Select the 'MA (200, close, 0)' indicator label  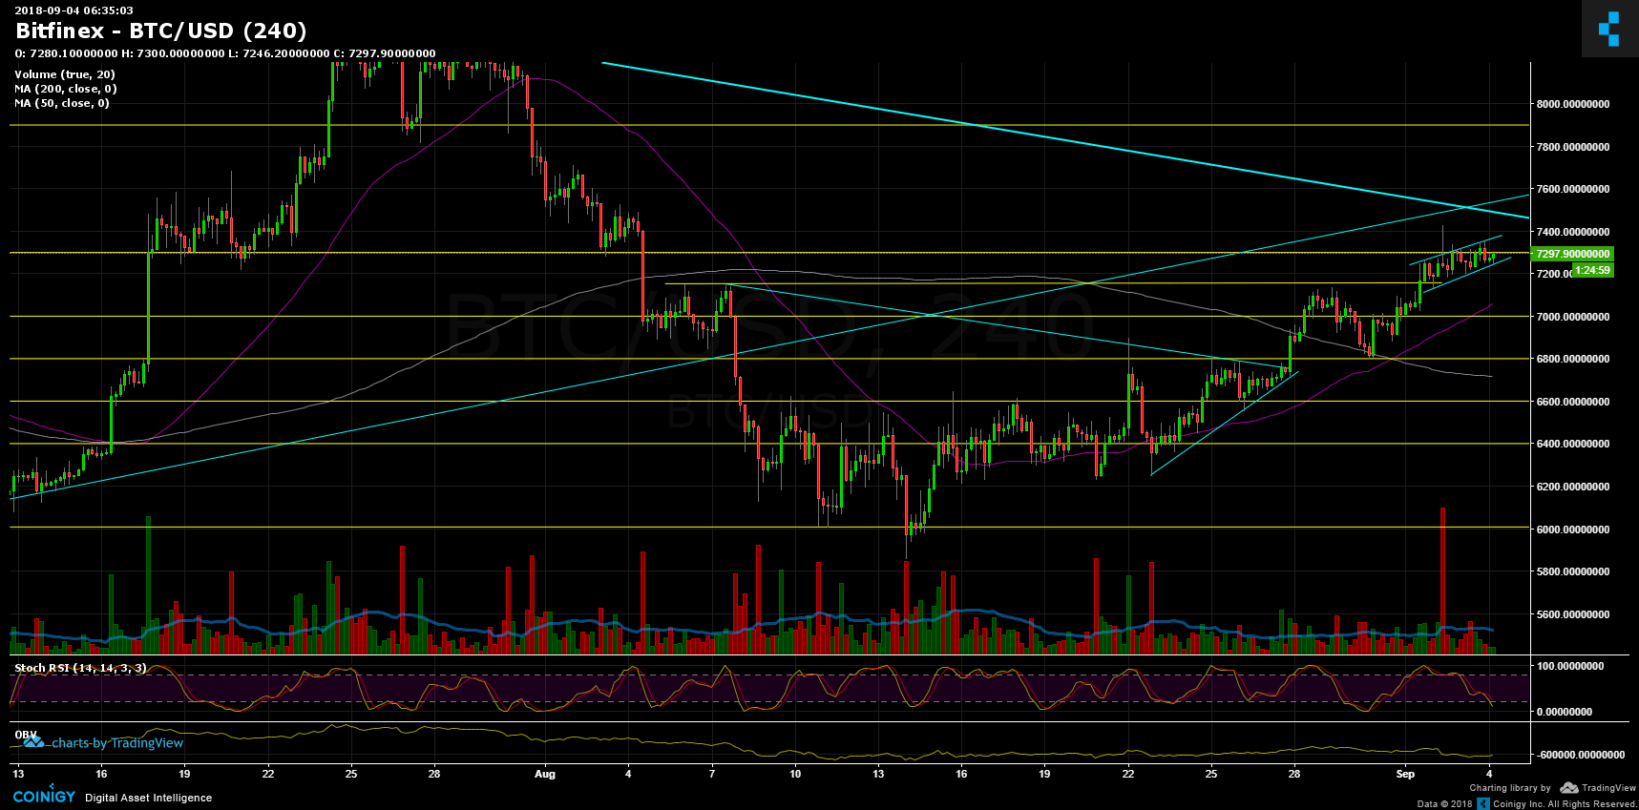coord(66,89)
